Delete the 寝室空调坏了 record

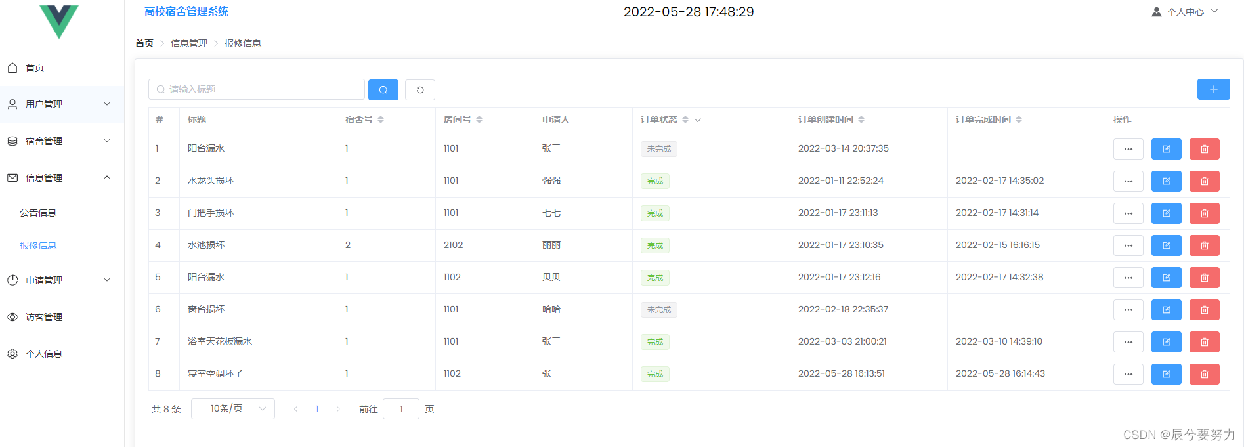1205,374
